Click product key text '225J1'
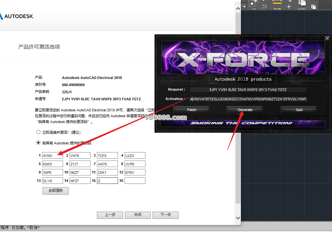 click(67, 92)
